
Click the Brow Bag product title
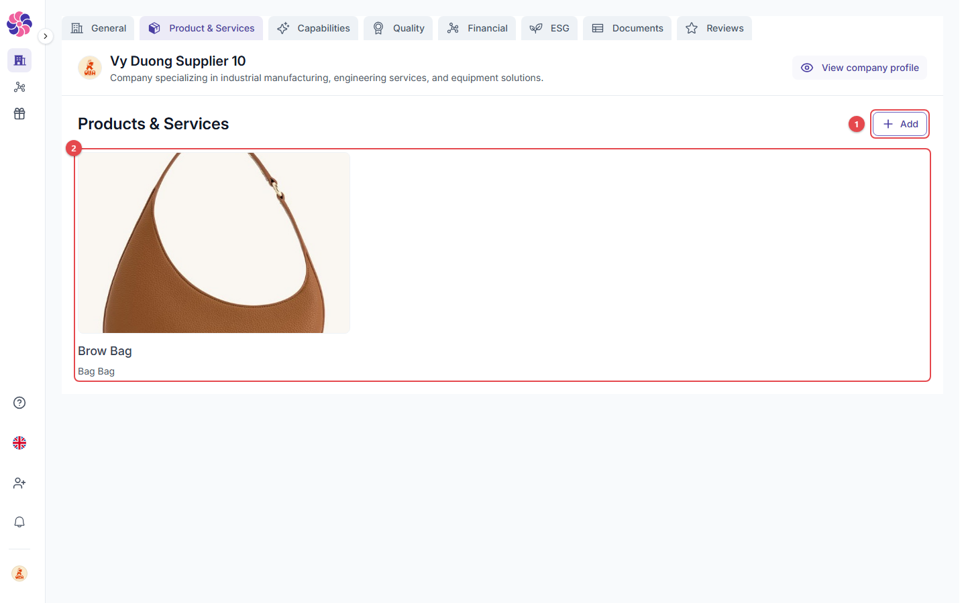(x=105, y=351)
